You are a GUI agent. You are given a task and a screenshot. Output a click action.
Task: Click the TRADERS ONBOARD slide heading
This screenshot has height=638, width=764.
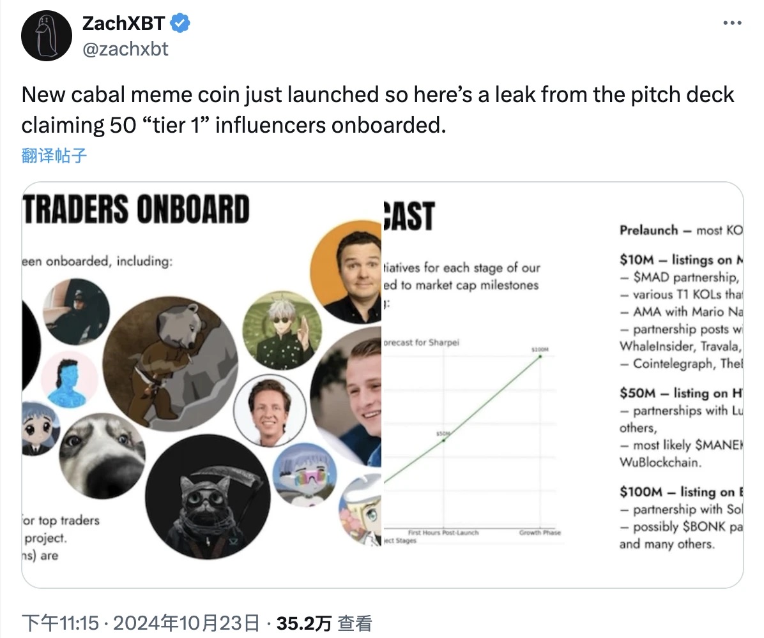coord(136,209)
